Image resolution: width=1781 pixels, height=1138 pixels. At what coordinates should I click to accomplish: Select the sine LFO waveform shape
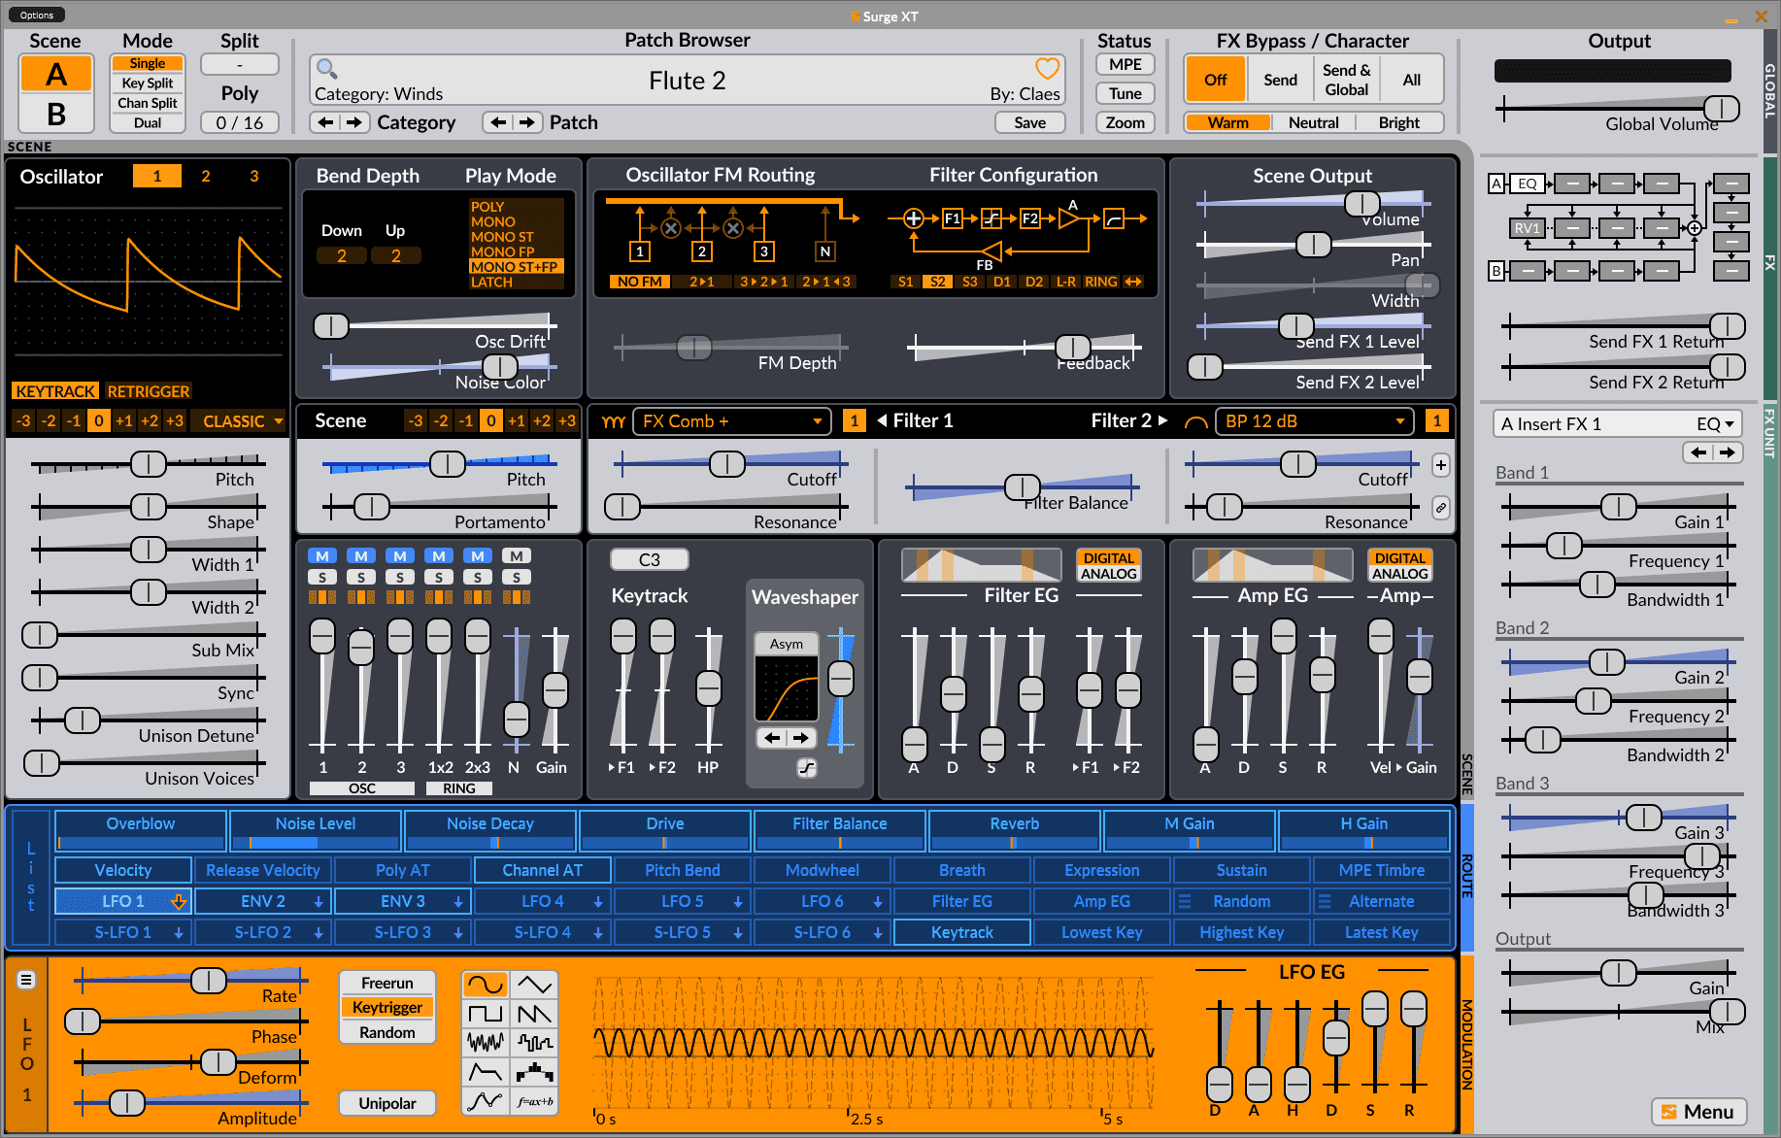pyautogui.click(x=485, y=984)
